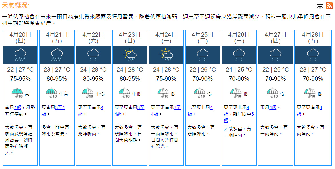Image resolution: width=335 pixels, height=169 pixels.
Task: Click the April 21 rain cloud icon
Action: 57,55
